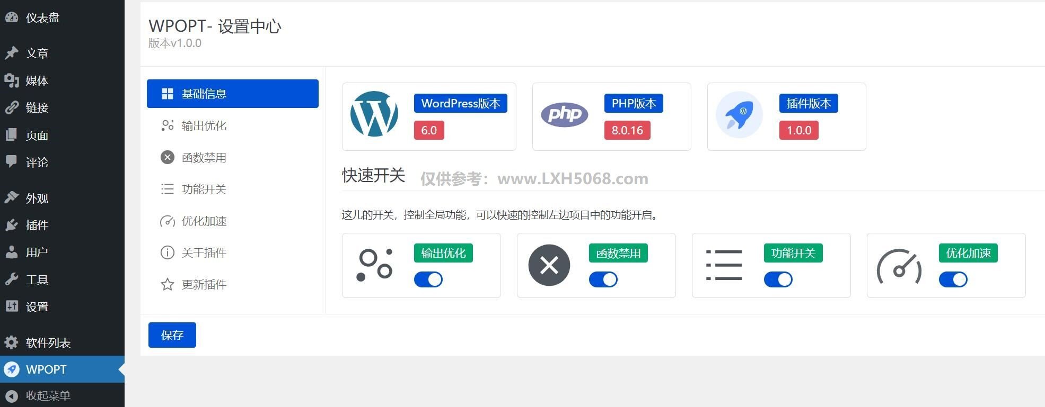Click the paintbrush icon beside 外观
Image resolution: width=1045 pixels, height=407 pixels.
pos(12,198)
